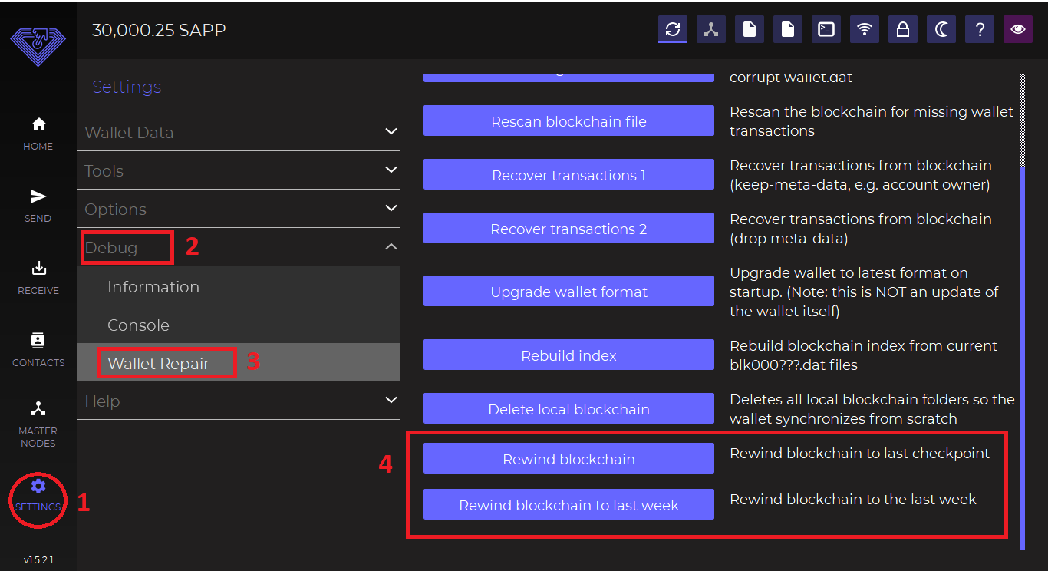Click the question mark help icon
This screenshot has height=571, width=1048.
(980, 30)
